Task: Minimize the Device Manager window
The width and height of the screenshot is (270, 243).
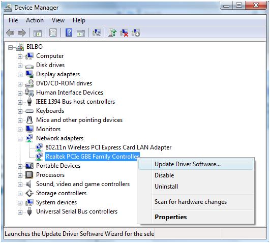Action: point(226,6)
